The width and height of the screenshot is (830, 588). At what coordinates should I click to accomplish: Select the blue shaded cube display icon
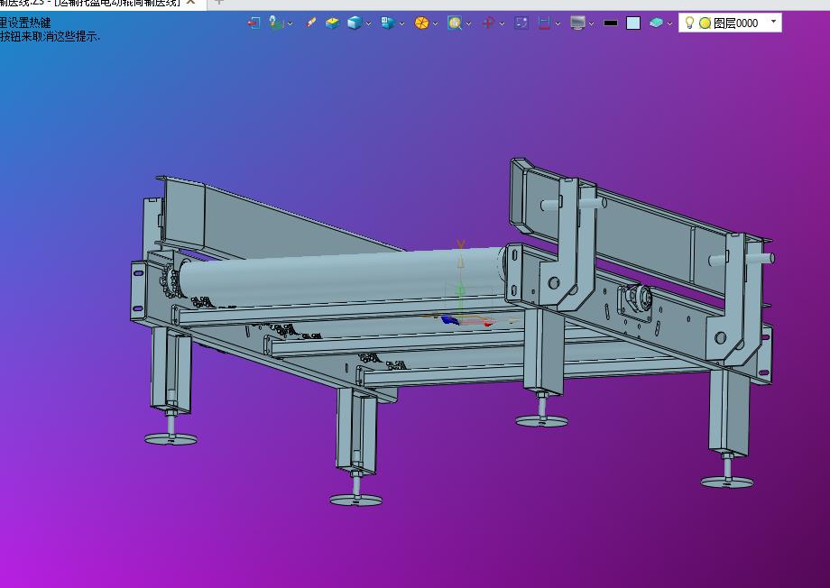355,23
